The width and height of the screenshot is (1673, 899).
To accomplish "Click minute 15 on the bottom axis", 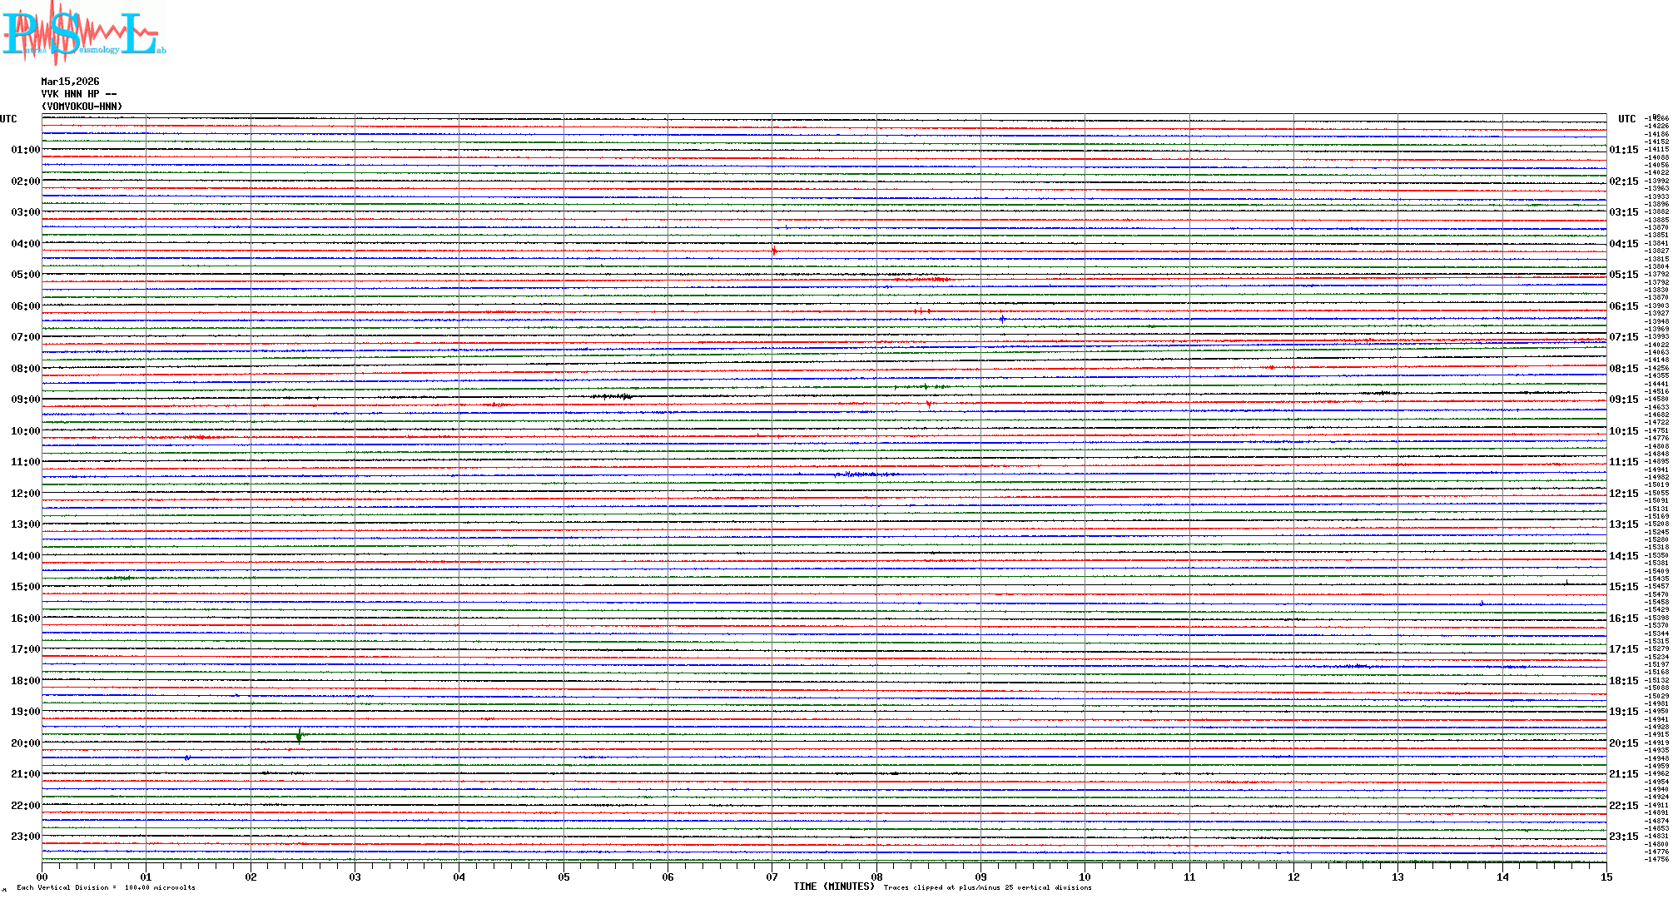I will pos(1606,877).
